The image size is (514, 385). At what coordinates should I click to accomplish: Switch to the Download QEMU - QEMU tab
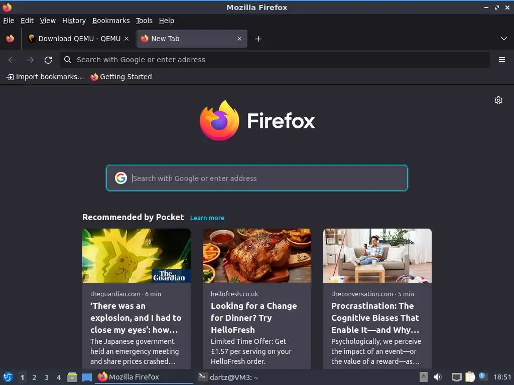click(78, 39)
